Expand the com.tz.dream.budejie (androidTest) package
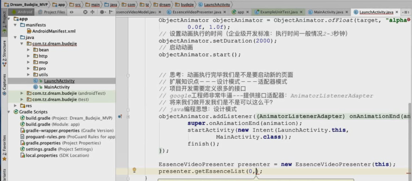Screen dimensions: 412x181 tap(22, 93)
